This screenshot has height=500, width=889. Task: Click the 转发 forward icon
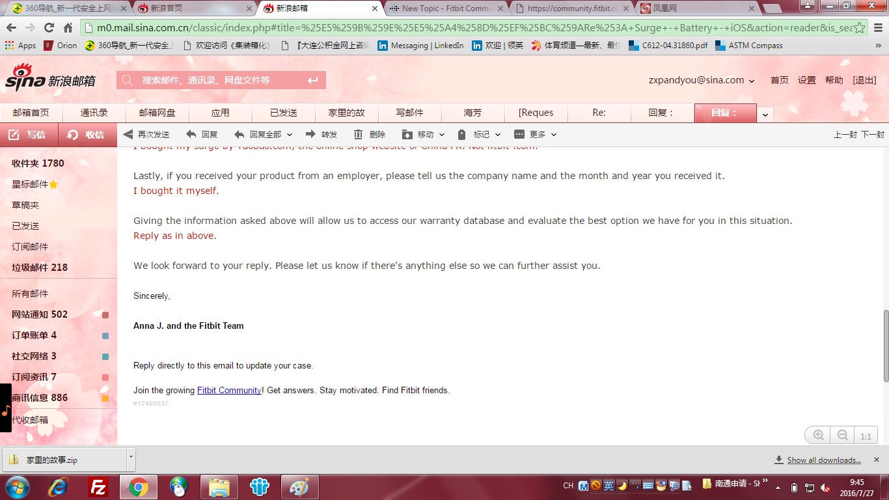tap(310, 134)
